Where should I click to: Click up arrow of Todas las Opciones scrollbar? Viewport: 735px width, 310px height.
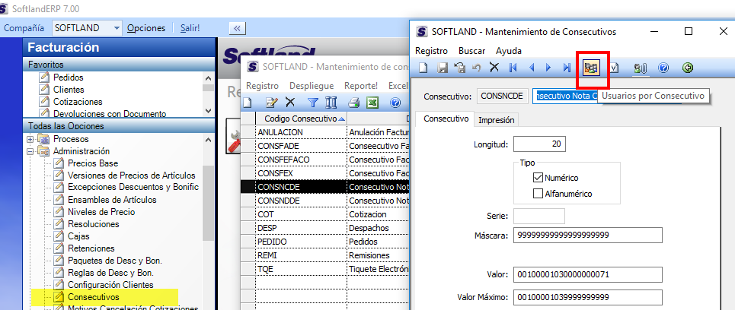pyautogui.click(x=209, y=139)
